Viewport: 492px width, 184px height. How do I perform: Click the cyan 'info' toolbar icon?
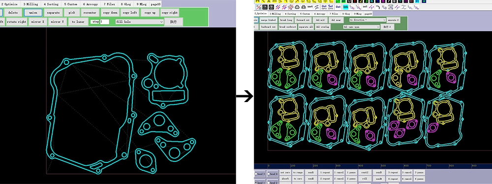click(x=345, y=7)
